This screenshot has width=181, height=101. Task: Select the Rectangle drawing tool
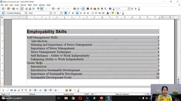pyautogui.click(x=11, y=90)
